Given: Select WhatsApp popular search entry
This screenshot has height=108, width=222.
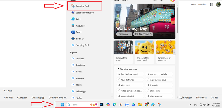Looking at the screenshot, I should [79, 91].
